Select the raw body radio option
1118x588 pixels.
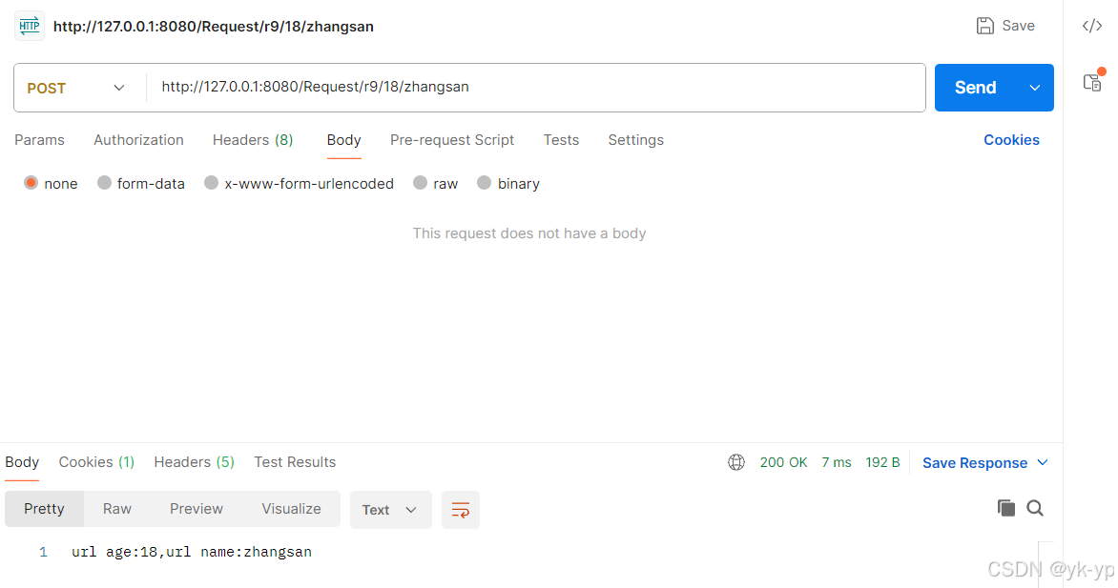point(420,183)
